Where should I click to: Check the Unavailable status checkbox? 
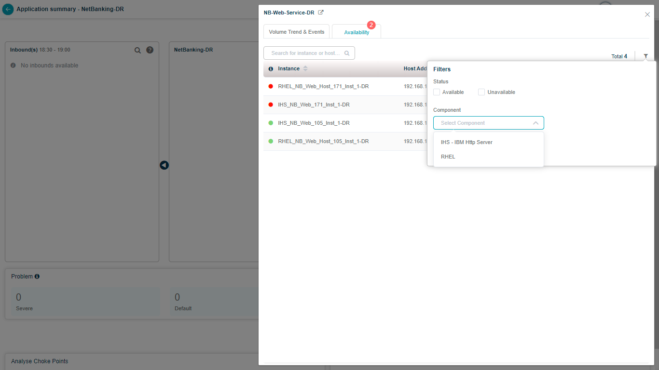(481, 92)
